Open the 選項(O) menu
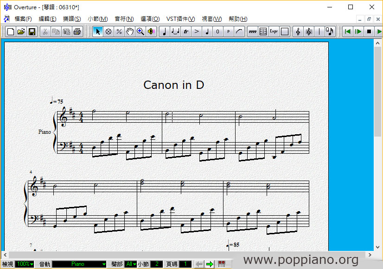The width and height of the screenshot is (383, 269). (150, 19)
